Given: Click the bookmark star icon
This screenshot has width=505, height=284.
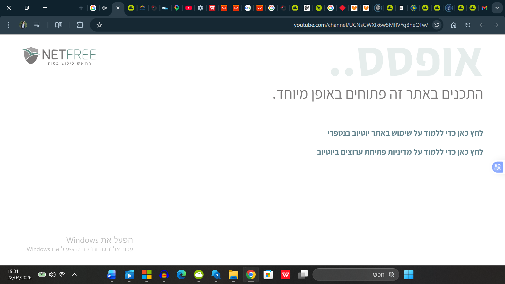Looking at the screenshot, I should (x=99, y=25).
